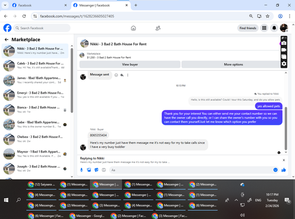Open Caleb's 3 Bad 2 Bath chat
Image resolution: width=295 pixels, height=219 pixels.
[35, 65]
